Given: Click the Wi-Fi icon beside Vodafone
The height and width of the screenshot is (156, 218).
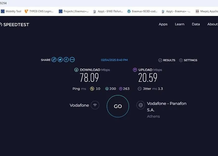Looking at the screenshot, I should coord(95,105).
